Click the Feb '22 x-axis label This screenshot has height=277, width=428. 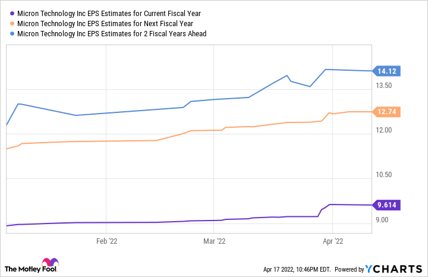tap(106, 241)
